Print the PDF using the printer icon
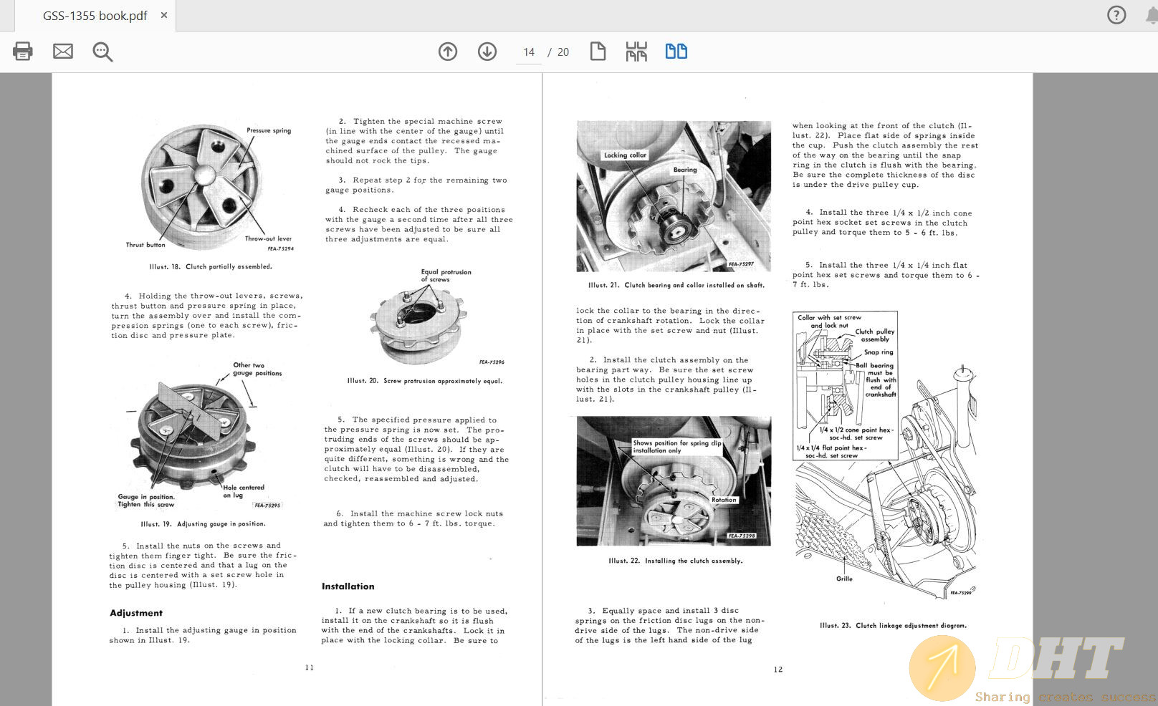The width and height of the screenshot is (1158, 706). [23, 52]
